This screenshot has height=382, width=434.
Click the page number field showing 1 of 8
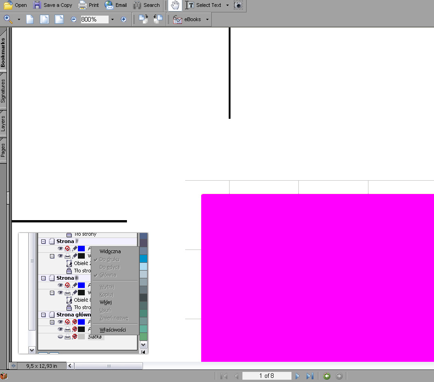(267, 376)
